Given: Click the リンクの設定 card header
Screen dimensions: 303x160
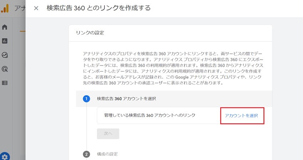Looking at the screenshot, I should tap(90, 33).
